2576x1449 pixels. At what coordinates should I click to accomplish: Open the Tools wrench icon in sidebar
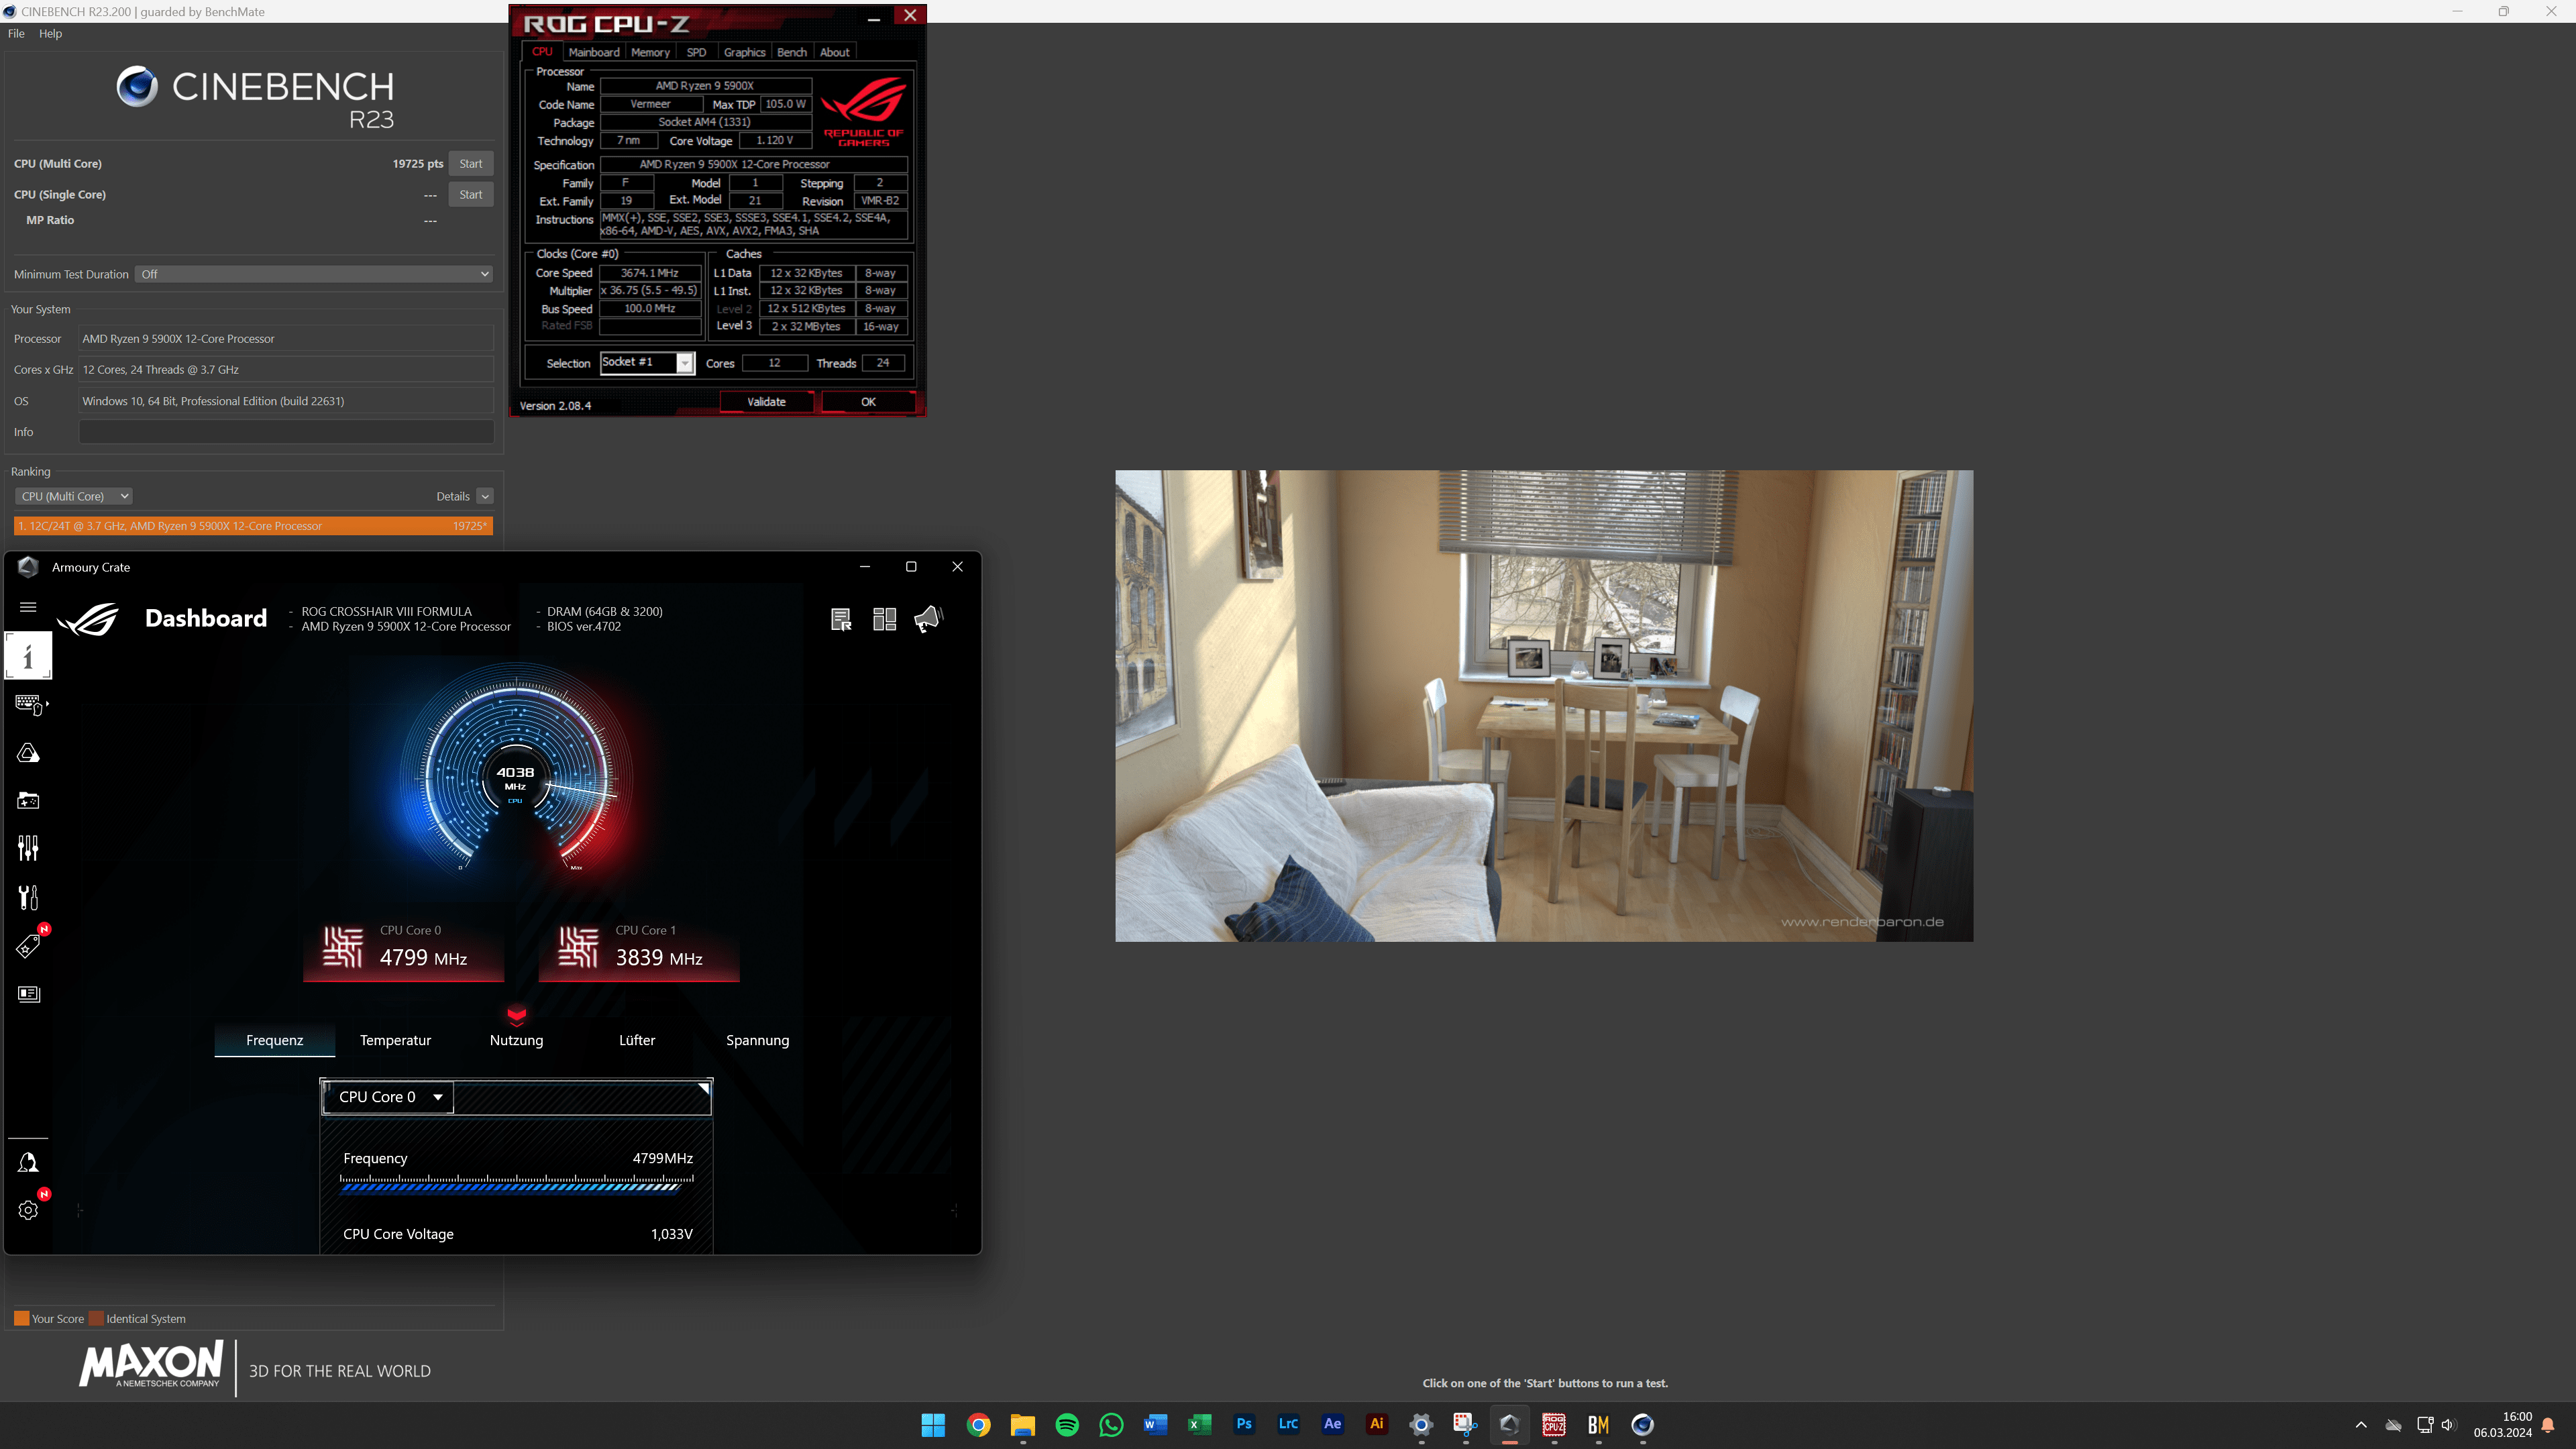click(28, 897)
